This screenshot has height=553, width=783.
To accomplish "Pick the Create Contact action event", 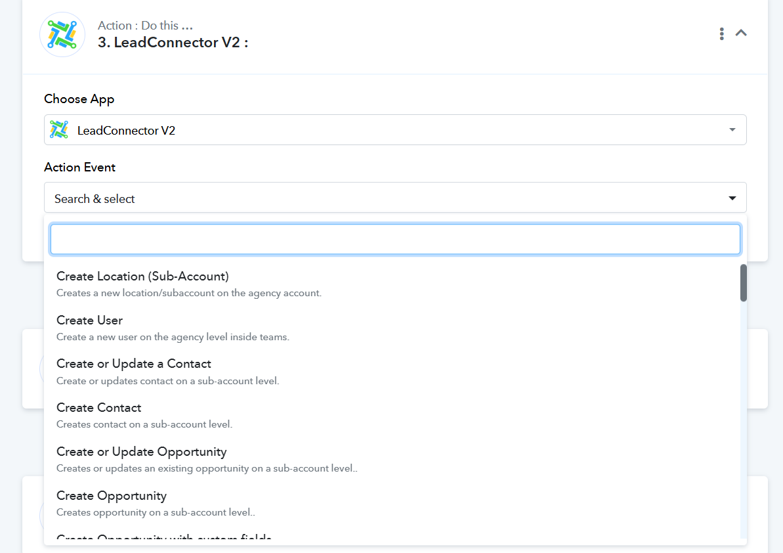I will point(99,408).
